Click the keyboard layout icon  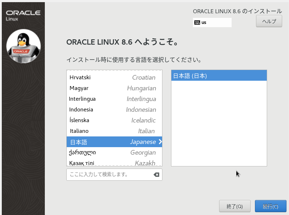(x=197, y=22)
